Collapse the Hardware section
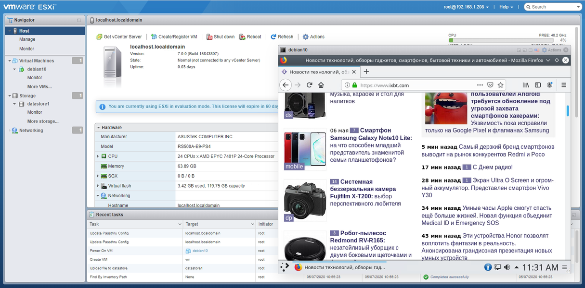Viewport: 585px width, 288px height. point(98,128)
